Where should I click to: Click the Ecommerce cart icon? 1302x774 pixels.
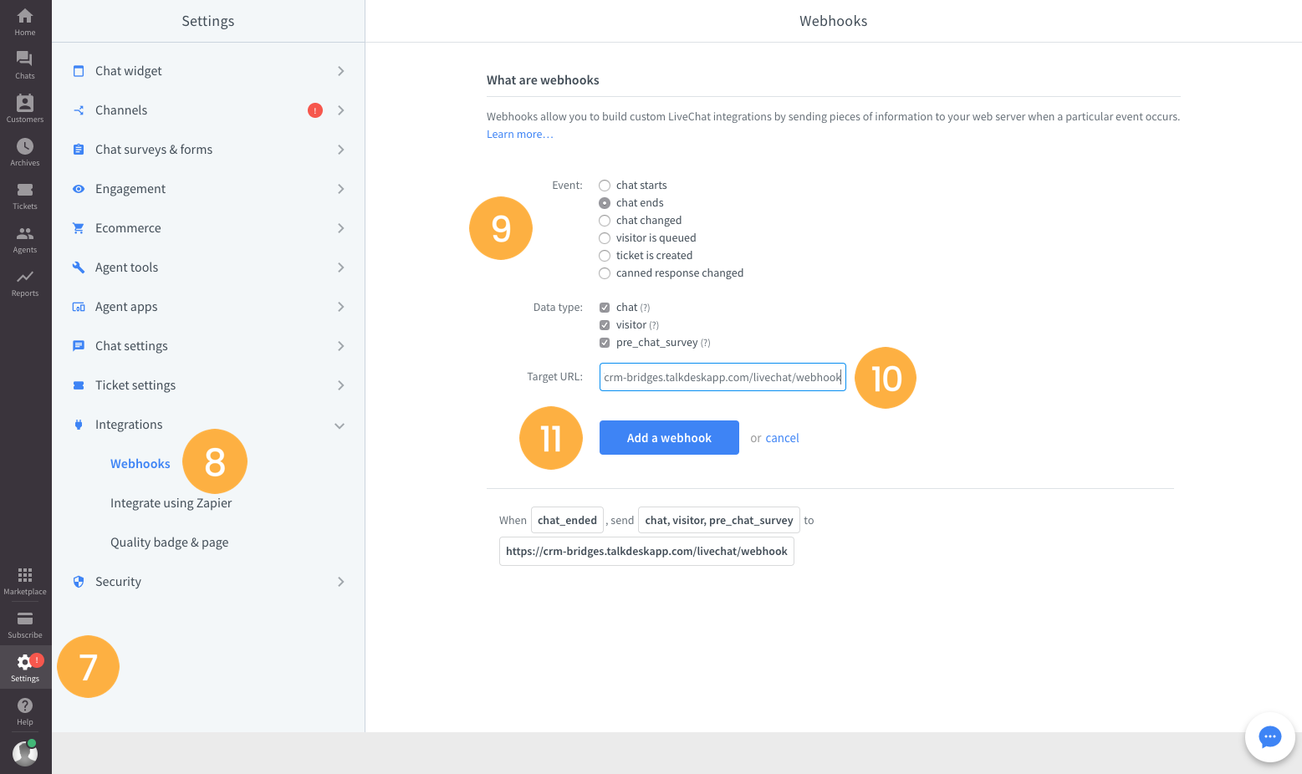click(x=79, y=228)
